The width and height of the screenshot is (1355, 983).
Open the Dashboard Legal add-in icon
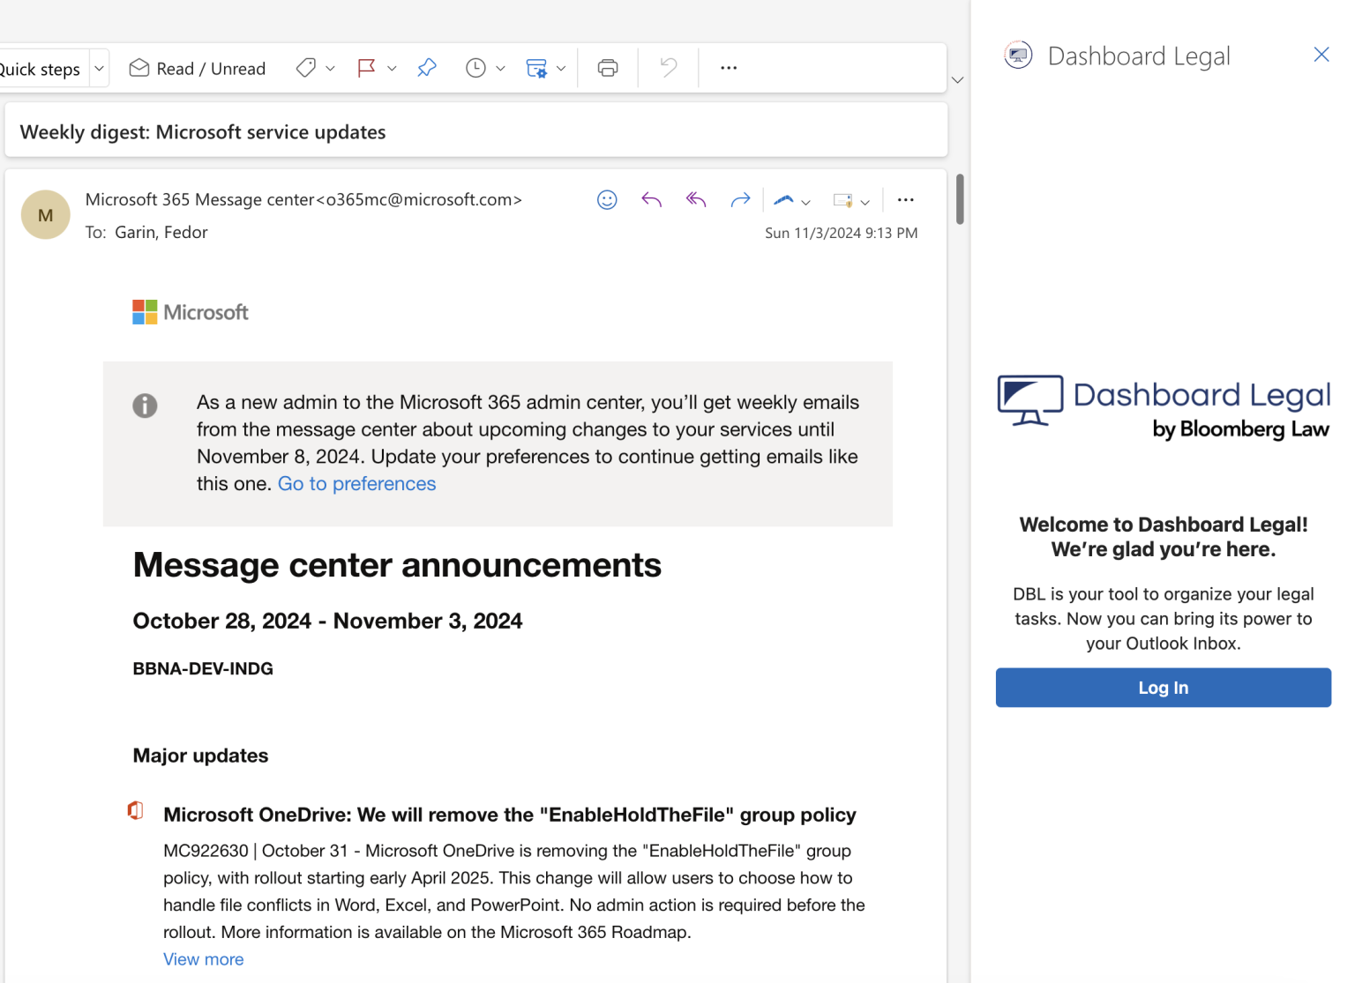coord(1018,55)
